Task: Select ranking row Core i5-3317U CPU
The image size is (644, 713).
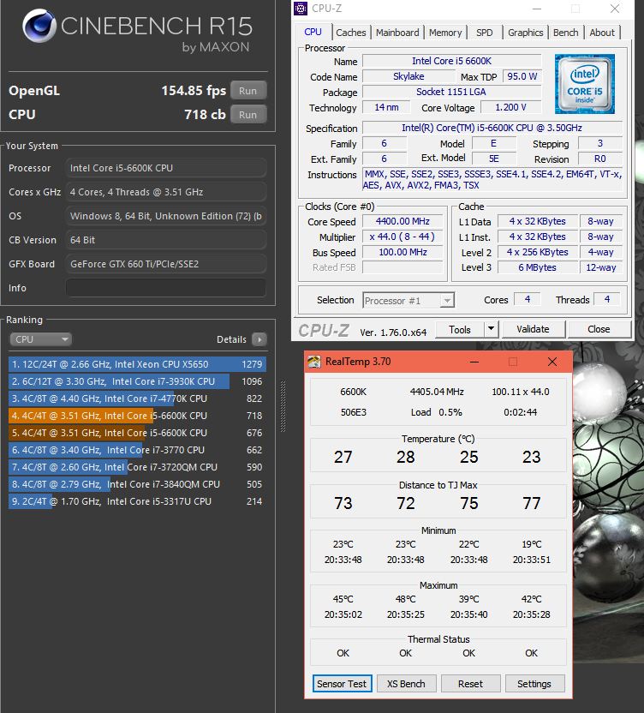Action: [137, 501]
